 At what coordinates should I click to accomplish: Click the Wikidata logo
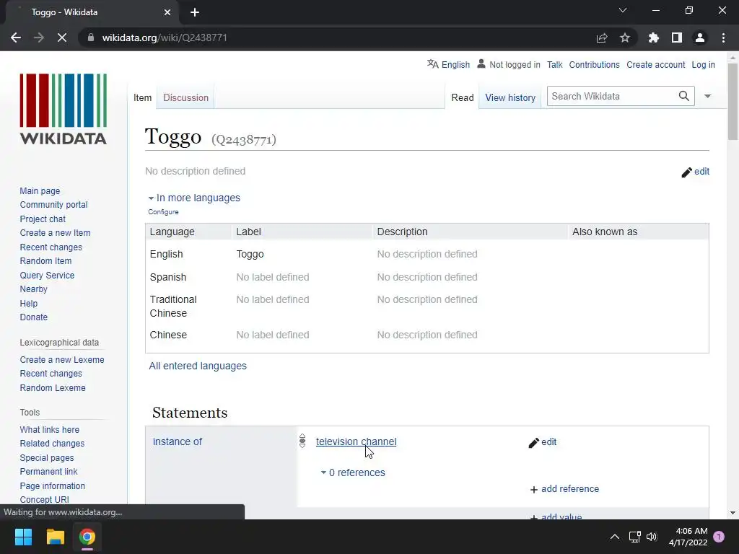(64, 109)
